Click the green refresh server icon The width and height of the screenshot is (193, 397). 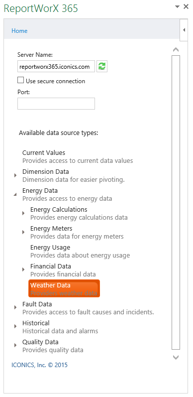click(x=102, y=66)
